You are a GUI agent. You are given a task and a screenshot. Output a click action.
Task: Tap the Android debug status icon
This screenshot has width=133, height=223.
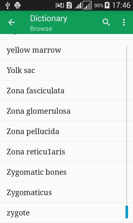point(17,5)
